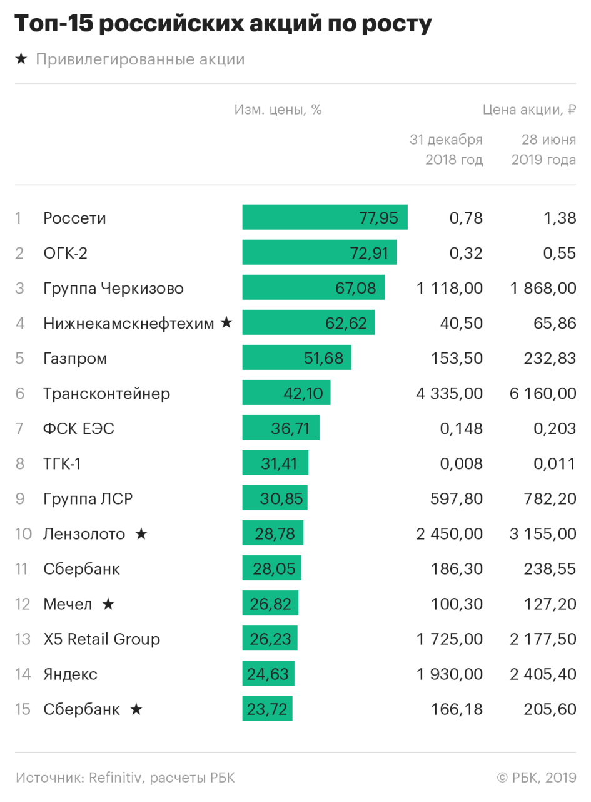The width and height of the screenshot is (591, 802).
Task: Click the star next to Мечел
Action: [x=108, y=604]
